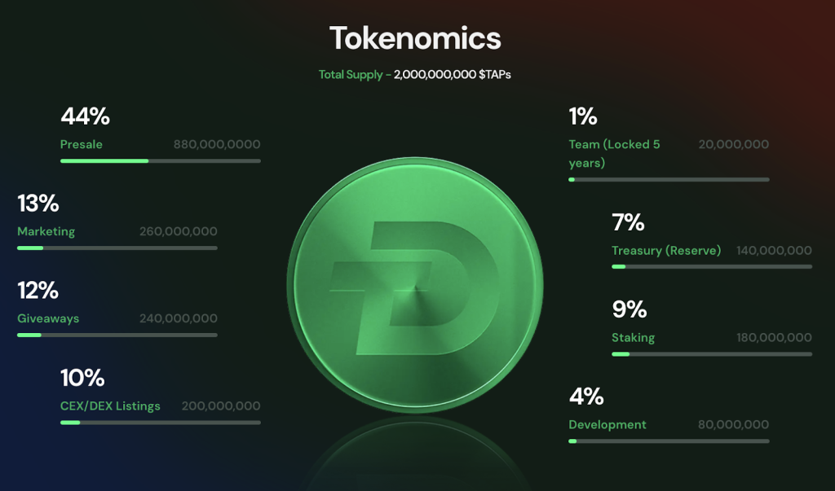The width and height of the screenshot is (835, 491).
Task: Click the 2,000,000,000 $TAPs supply value
Action: (x=453, y=74)
